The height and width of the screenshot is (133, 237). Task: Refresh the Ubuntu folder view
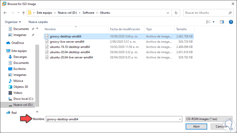tap(176, 13)
